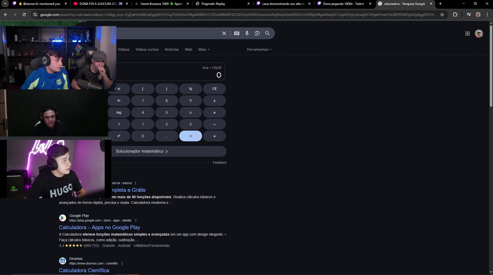The image size is (493, 275).
Task: Click the calculator 5 key
Action: tap(167, 112)
